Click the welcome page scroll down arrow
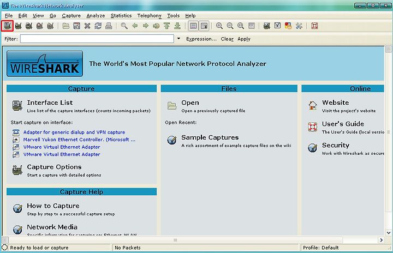 coord(388,233)
